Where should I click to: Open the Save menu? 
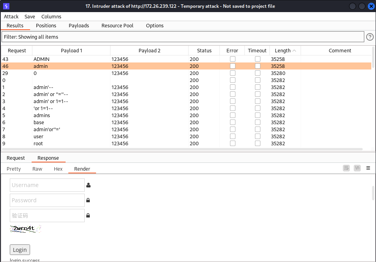[x=30, y=16]
